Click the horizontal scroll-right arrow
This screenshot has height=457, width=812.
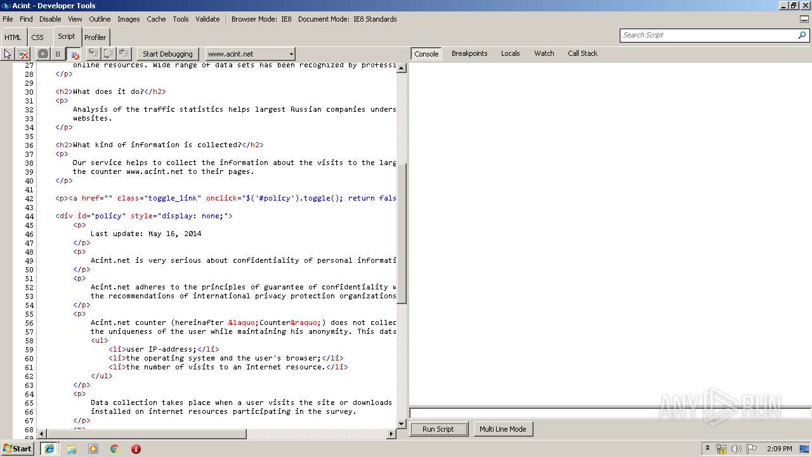point(391,434)
